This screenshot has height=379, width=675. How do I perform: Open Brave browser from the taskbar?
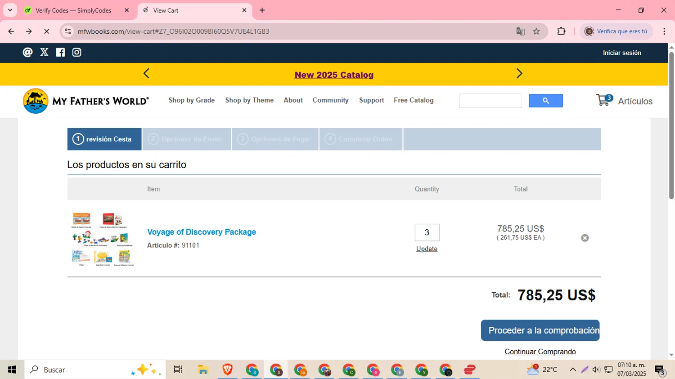coord(228,370)
